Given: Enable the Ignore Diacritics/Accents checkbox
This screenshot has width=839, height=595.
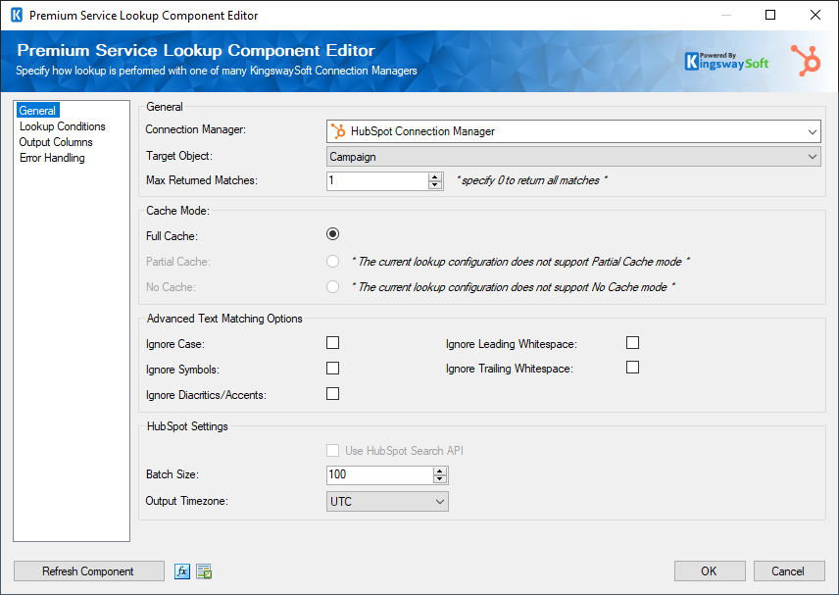Looking at the screenshot, I should tap(333, 394).
